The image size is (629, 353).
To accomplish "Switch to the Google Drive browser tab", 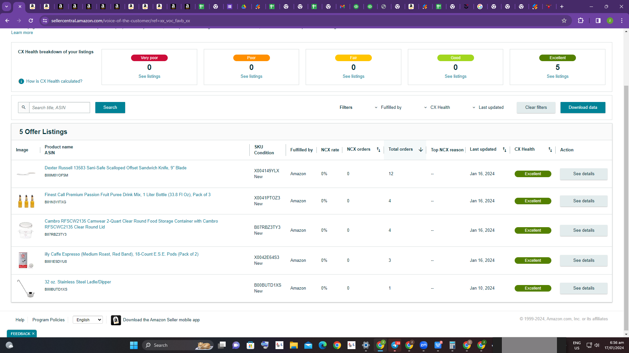I will 244,7.
